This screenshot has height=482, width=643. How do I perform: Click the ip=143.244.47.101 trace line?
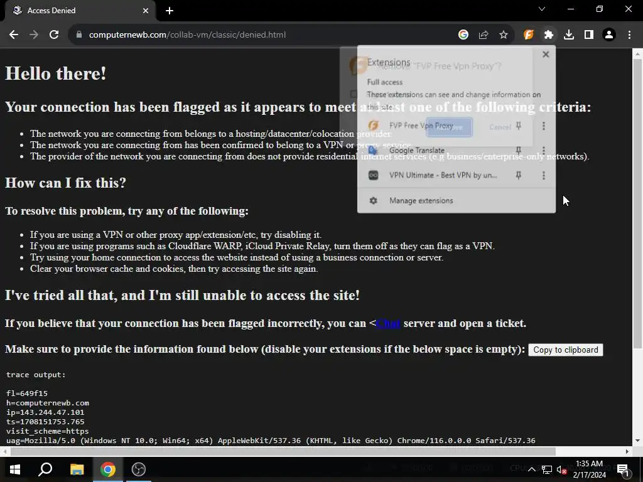tap(45, 412)
